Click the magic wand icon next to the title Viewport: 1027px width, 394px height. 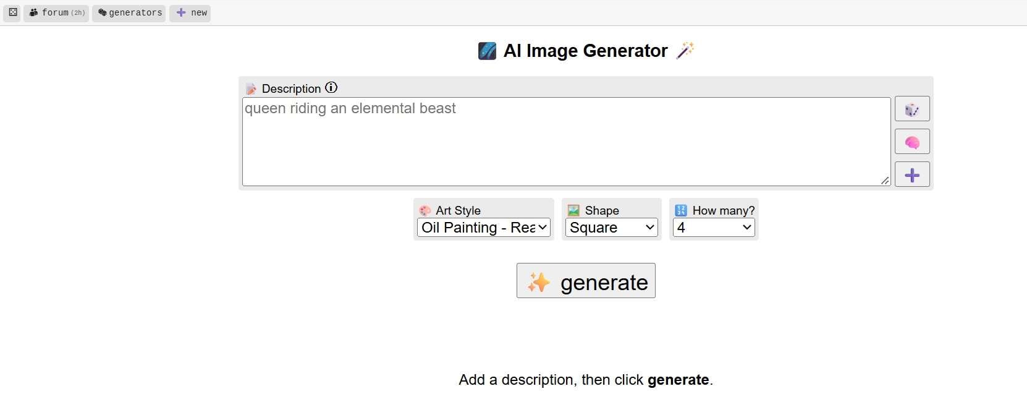[685, 50]
